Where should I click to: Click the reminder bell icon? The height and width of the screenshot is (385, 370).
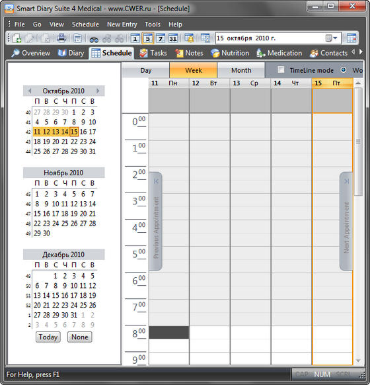189,38
